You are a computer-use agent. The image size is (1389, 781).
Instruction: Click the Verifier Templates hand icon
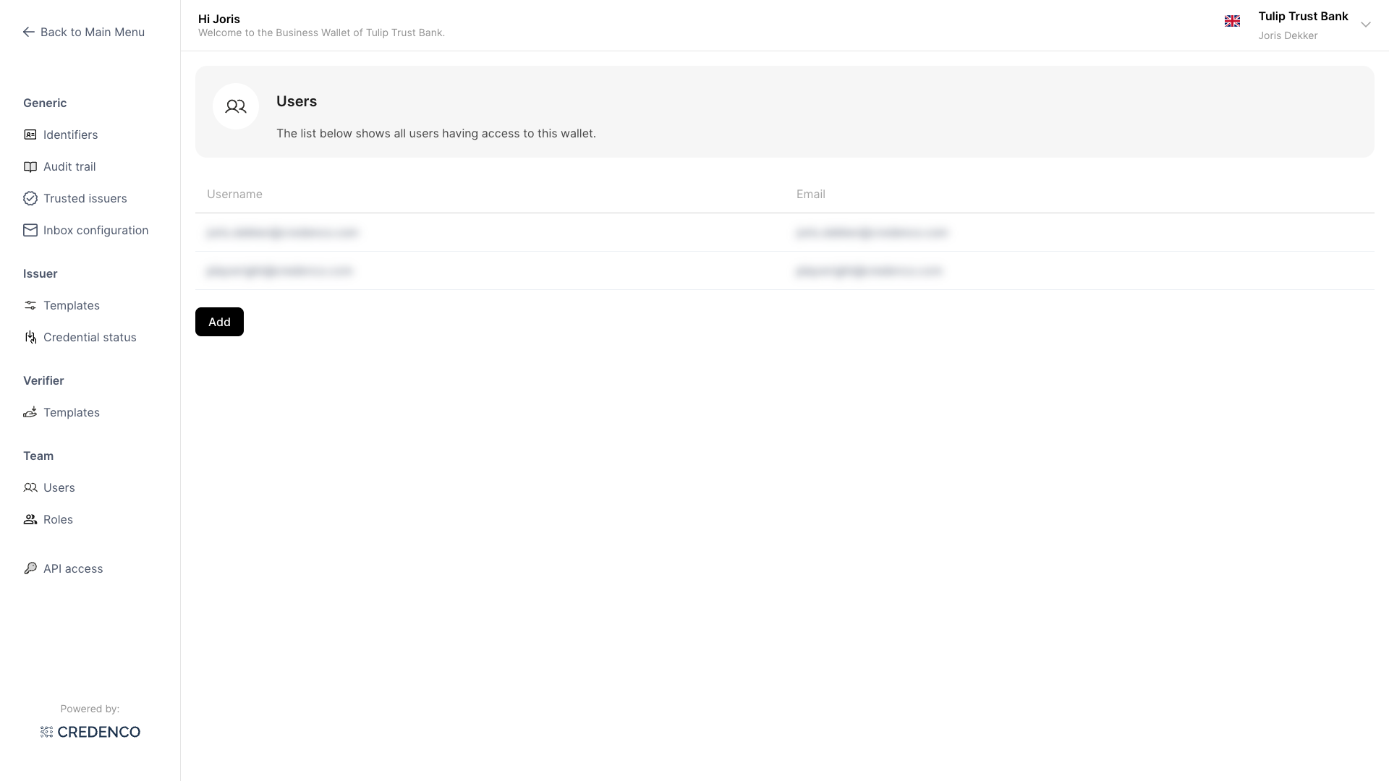tap(30, 413)
